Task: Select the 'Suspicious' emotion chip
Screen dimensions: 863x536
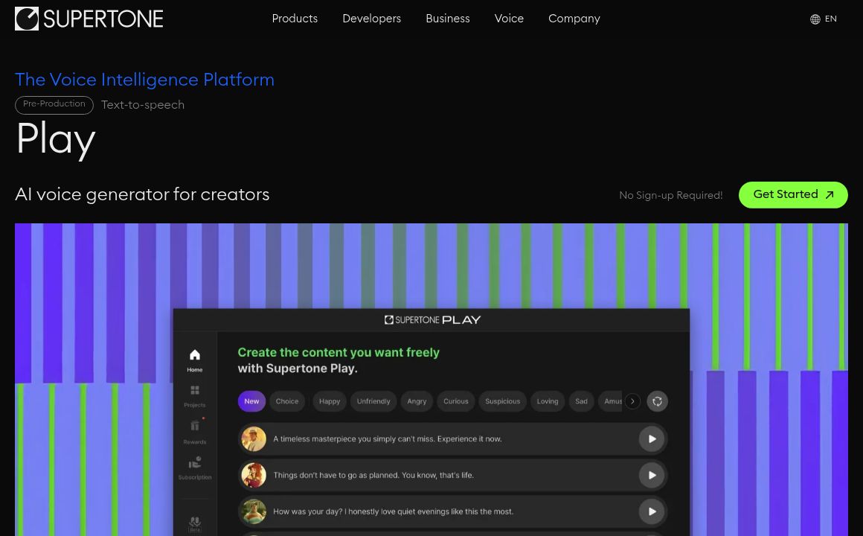Action: click(x=502, y=401)
